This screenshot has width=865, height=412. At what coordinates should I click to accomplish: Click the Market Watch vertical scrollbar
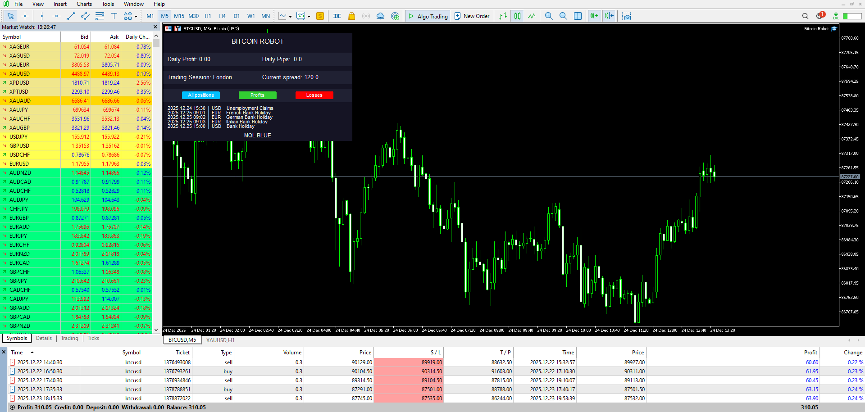(156, 183)
